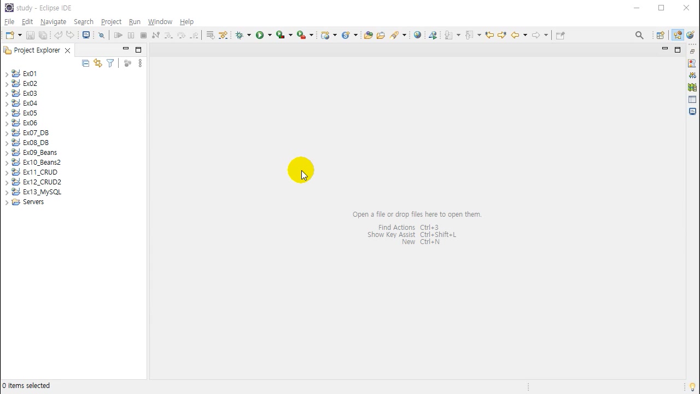The width and height of the screenshot is (700, 394).
Task: Open the Project Explorer filter funnel
Action: 110,63
